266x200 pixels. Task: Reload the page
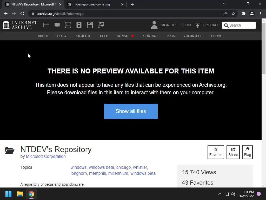pyautogui.click(x=22, y=14)
